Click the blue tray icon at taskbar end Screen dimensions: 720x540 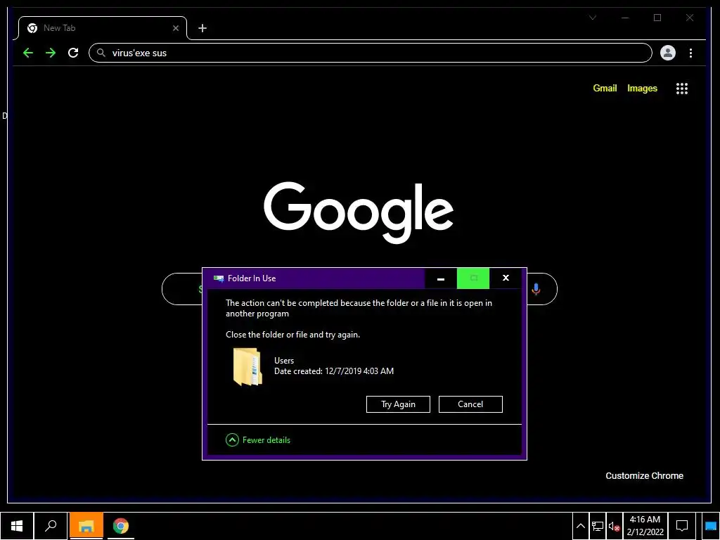(710, 526)
